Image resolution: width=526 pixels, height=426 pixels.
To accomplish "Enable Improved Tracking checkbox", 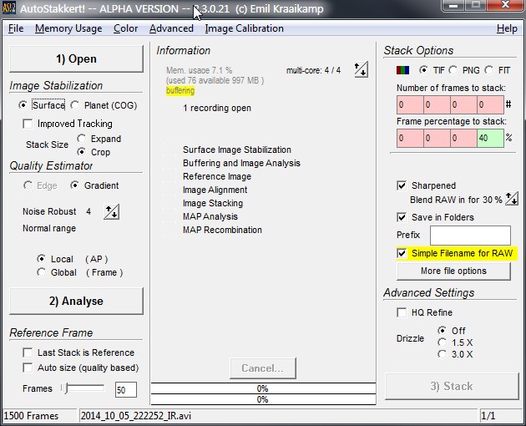I will (29, 124).
